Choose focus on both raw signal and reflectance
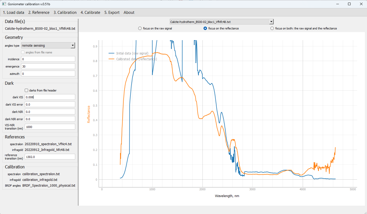Viewport: 367px width, 214px height. click(272, 28)
